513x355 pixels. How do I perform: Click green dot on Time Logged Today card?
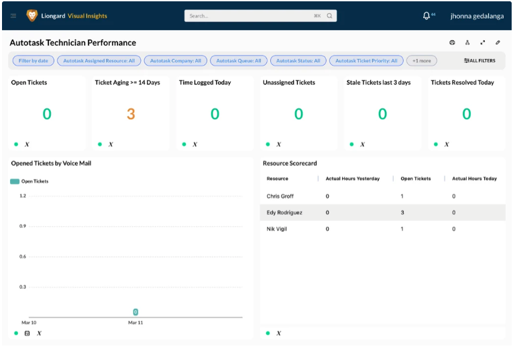[x=184, y=144]
